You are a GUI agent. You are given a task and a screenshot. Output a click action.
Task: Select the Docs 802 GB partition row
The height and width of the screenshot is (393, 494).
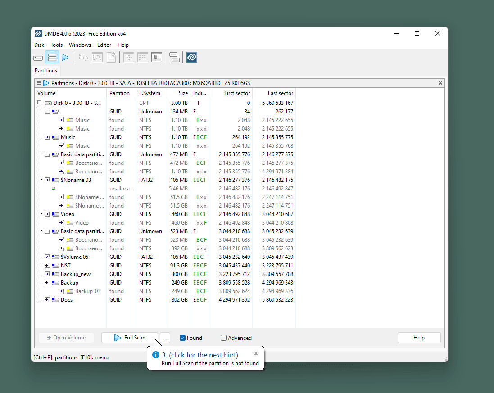click(165, 299)
